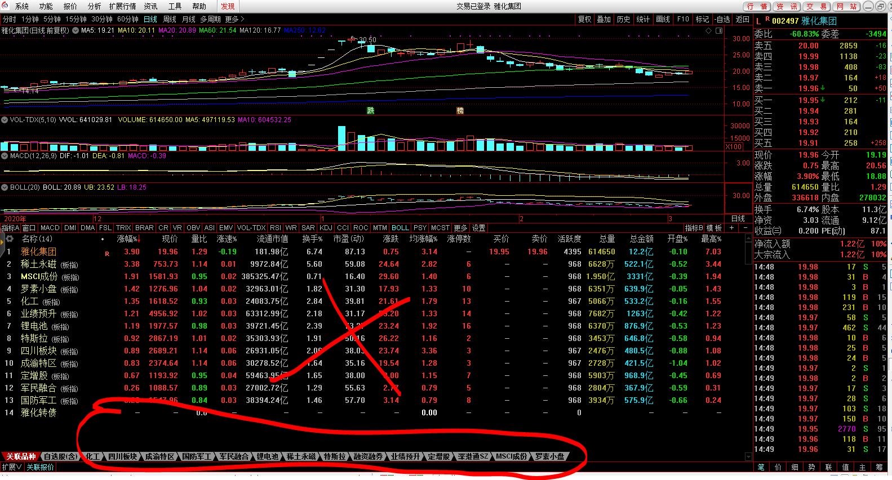Click the minus button beside 模板
892x480 pixels.
(745, 228)
